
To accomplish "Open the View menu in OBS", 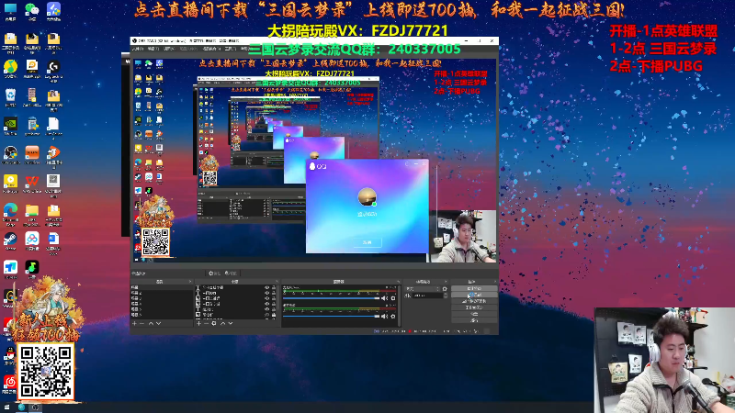I will (170, 49).
